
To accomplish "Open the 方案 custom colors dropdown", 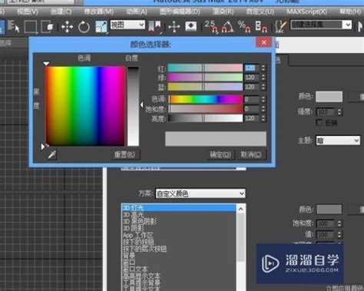I will (200, 193).
